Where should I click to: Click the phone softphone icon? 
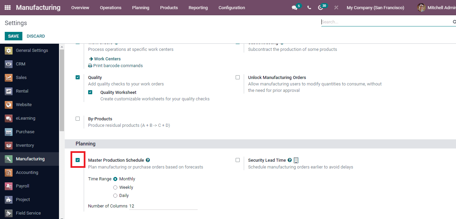(x=309, y=7)
